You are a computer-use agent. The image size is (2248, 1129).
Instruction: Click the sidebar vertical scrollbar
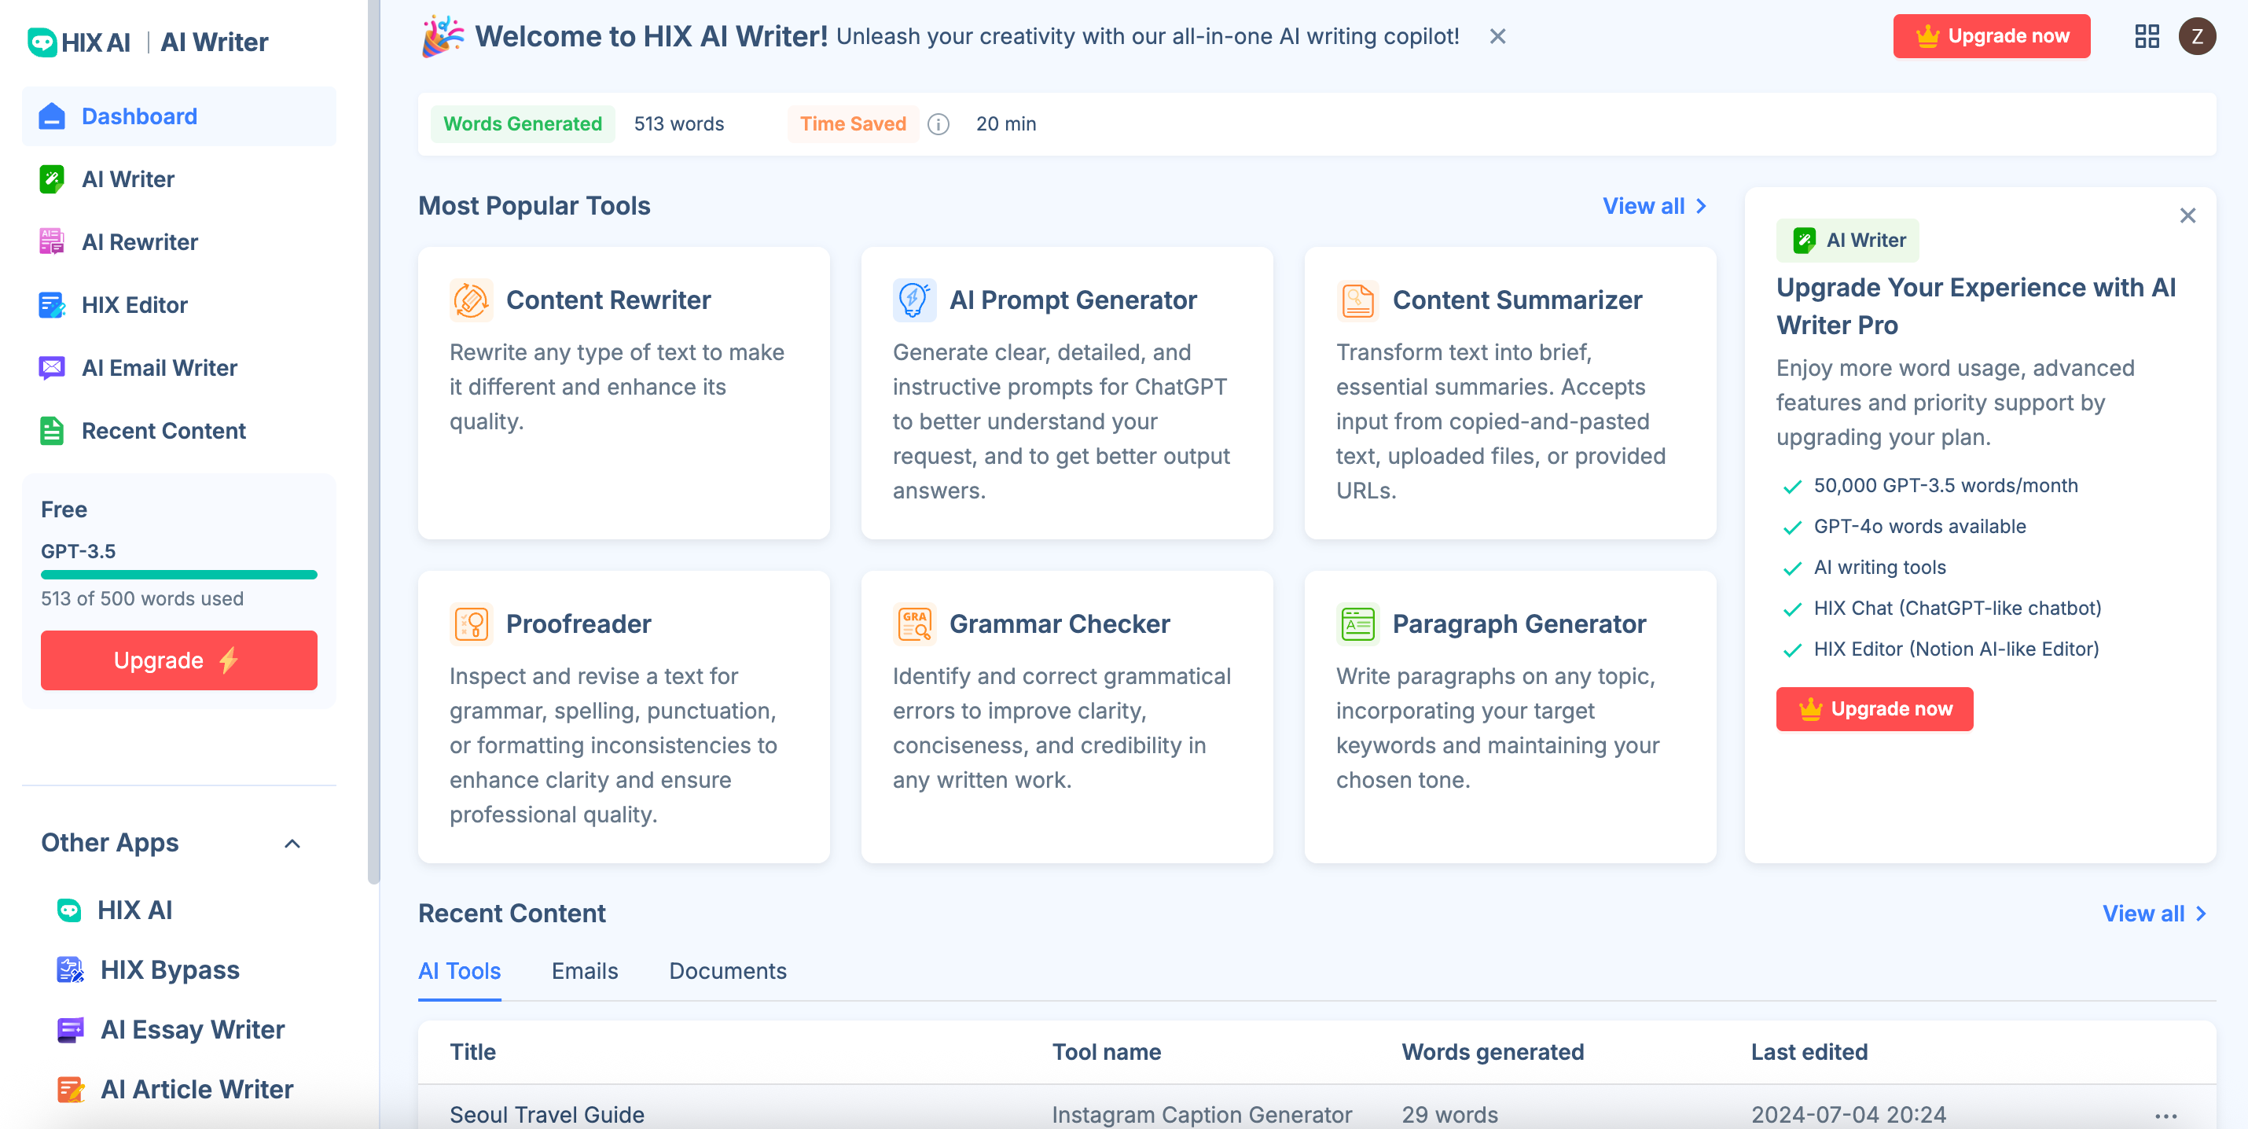coord(373,442)
